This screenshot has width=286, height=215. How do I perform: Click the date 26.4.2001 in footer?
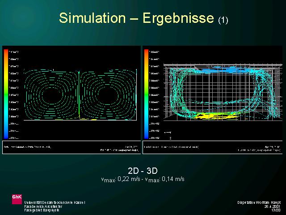(273, 206)
